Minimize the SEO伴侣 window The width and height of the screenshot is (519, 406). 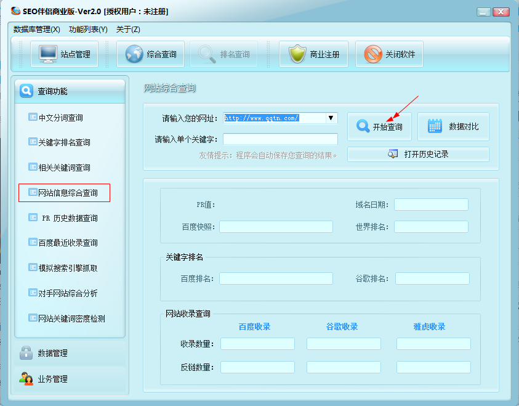click(x=483, y=12)
